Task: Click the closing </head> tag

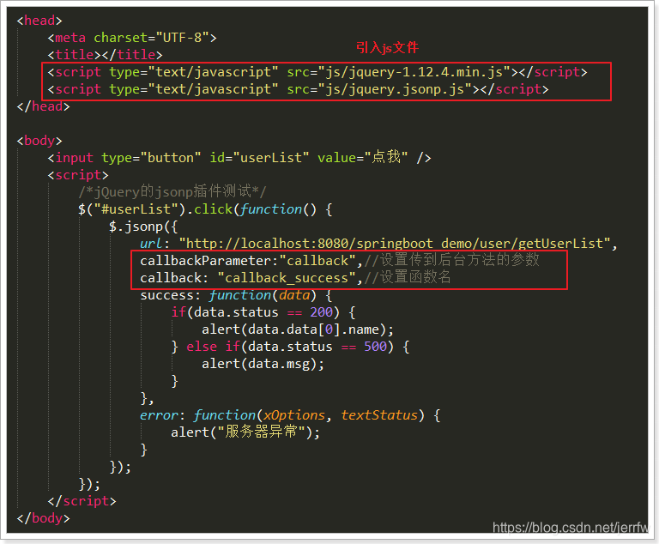Action: [x=43, y=106]
